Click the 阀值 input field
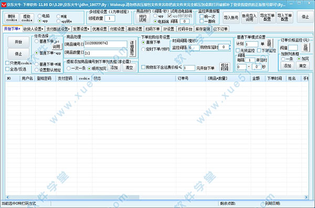The image size is (315, 208). pos(293,48)
